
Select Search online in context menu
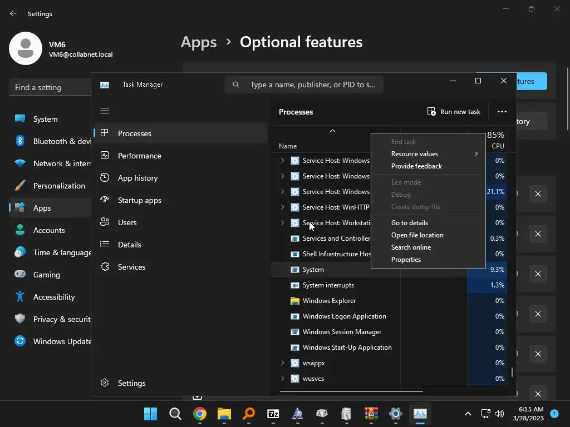(428, 247)
